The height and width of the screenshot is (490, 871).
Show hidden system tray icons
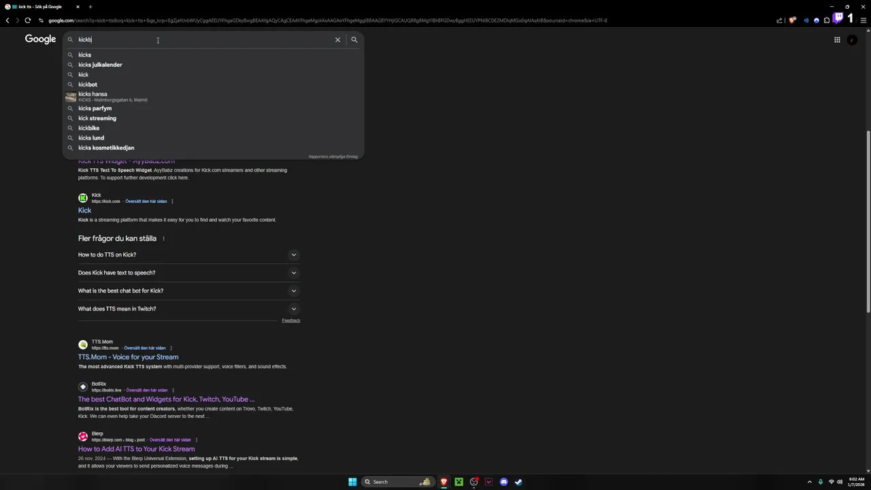click(809, 482)
